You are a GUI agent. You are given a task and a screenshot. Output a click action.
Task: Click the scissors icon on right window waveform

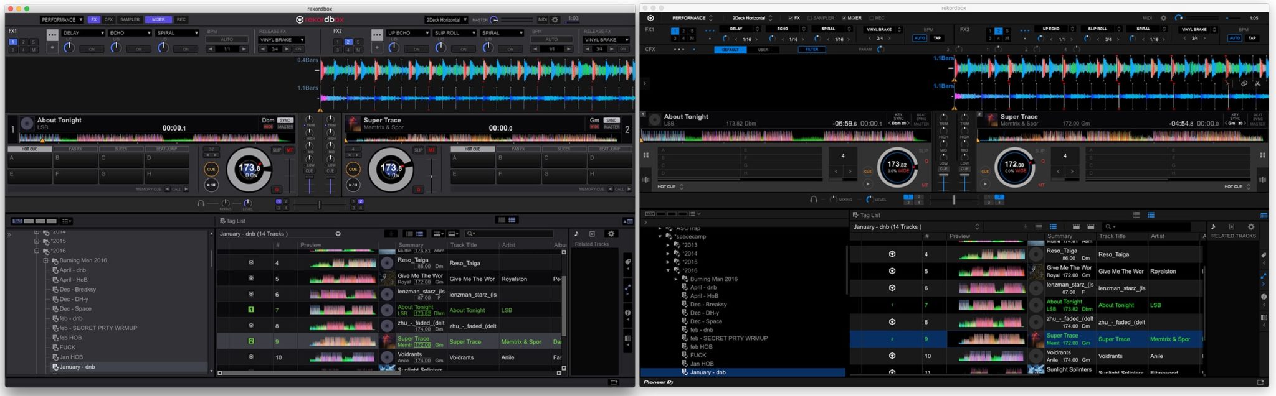point(1257,83)
